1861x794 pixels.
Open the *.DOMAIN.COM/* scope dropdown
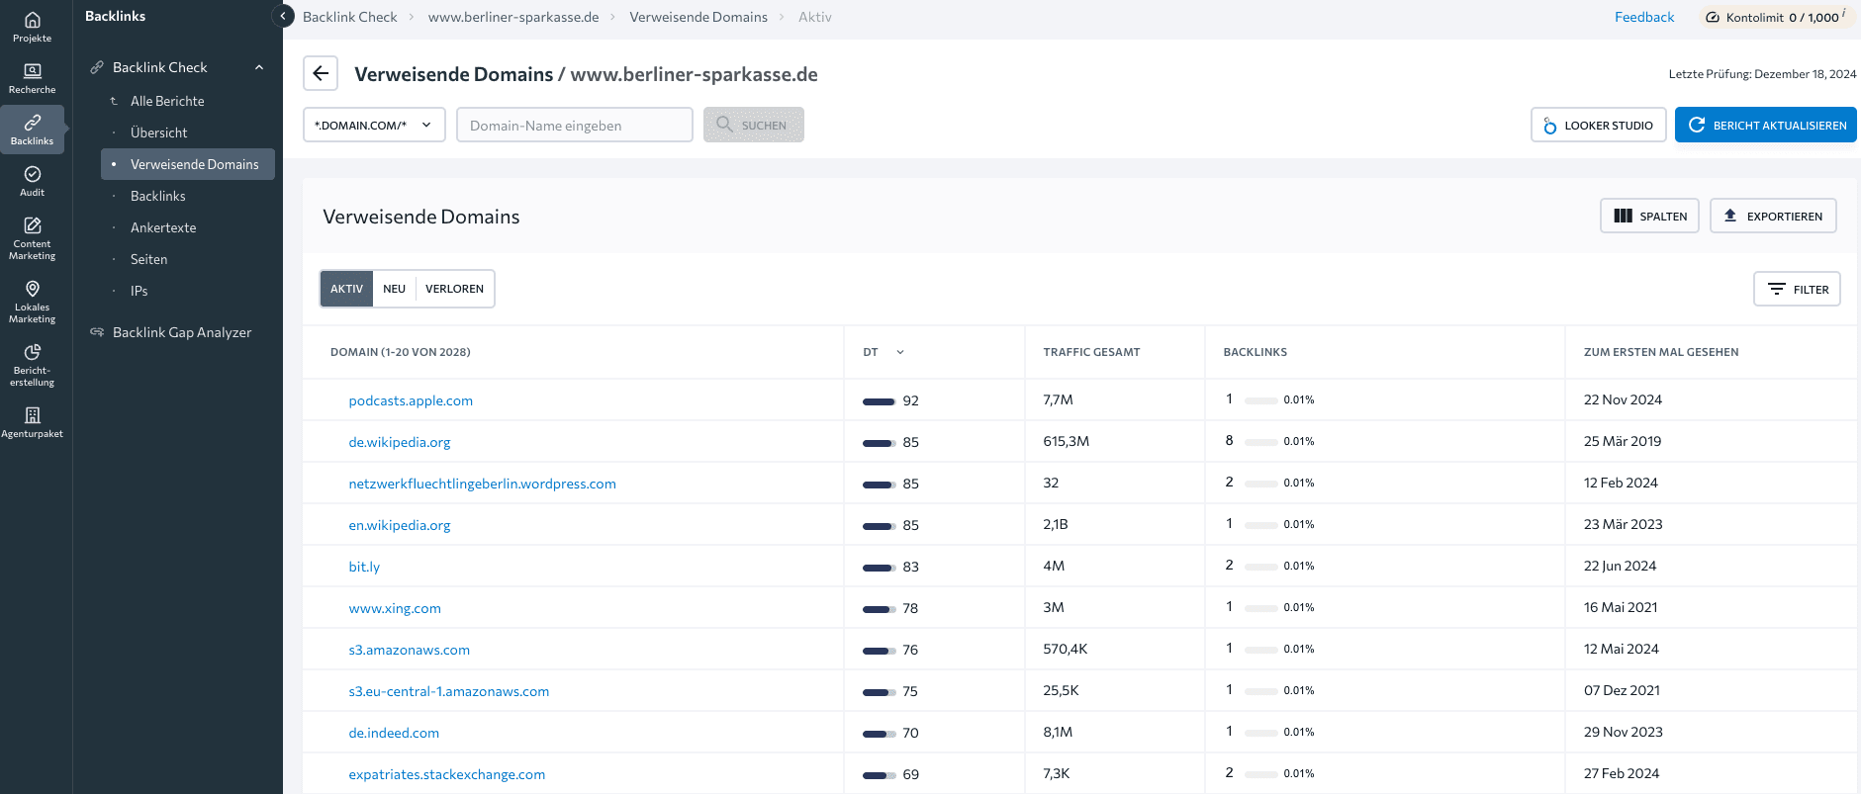click(374, 125)
